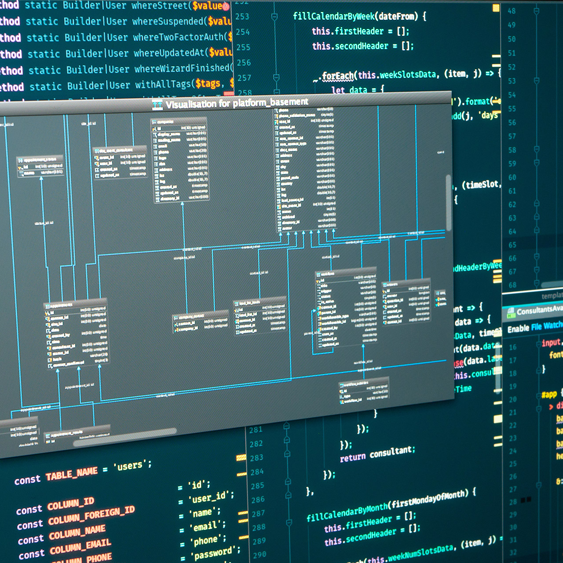Click the appointments table header icon

[x=47, y=305]
